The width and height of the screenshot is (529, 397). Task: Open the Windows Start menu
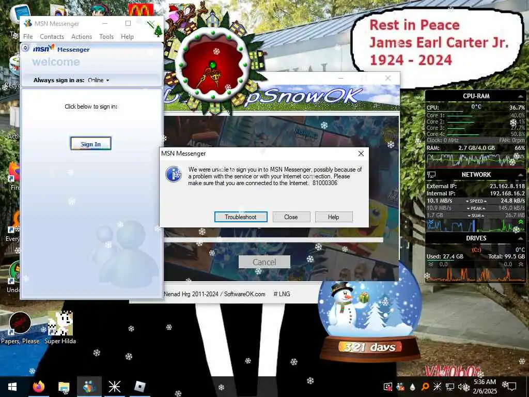(12, 387)
